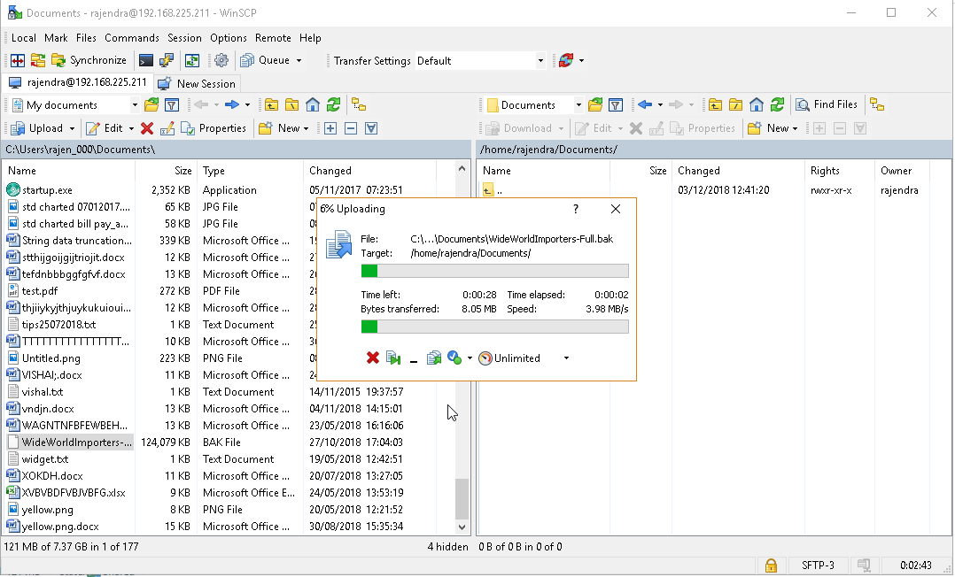
Task: Expand the Queue dropdown arrow
Action: [299, 61]
